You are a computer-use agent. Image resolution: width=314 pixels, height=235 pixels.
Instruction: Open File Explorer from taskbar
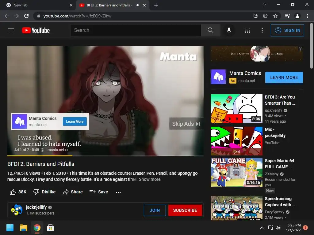23,228
